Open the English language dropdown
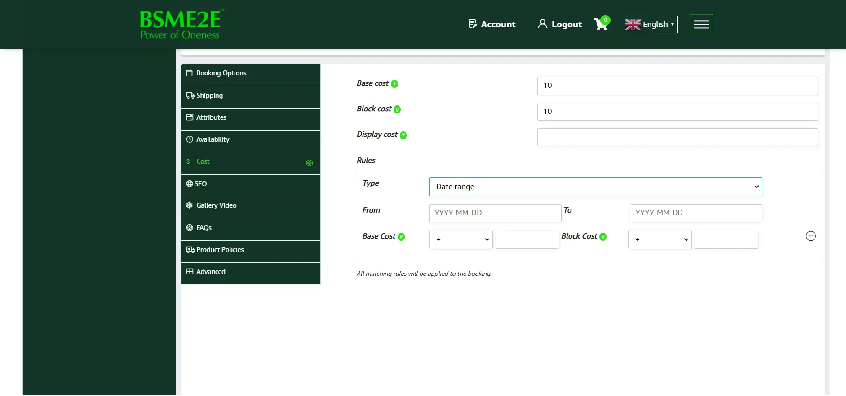846x396 pixels. [x=651, y=25]
